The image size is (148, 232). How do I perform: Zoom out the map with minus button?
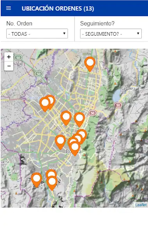click(9, 66)
